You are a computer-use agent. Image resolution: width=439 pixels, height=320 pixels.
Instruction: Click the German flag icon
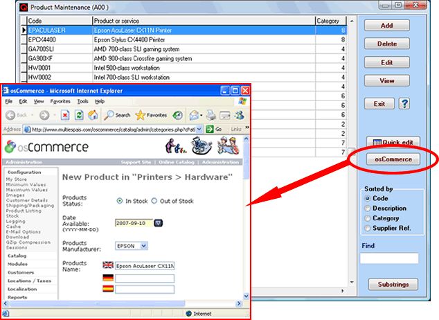108,278
